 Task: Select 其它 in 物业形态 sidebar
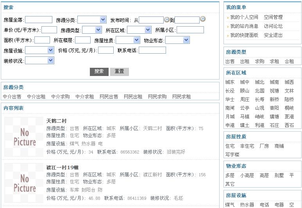[230, 184]
